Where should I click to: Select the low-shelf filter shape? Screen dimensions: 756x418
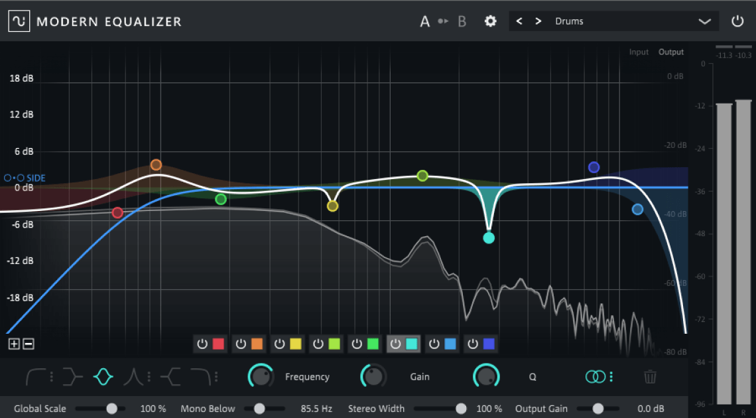tap(72, 377)
